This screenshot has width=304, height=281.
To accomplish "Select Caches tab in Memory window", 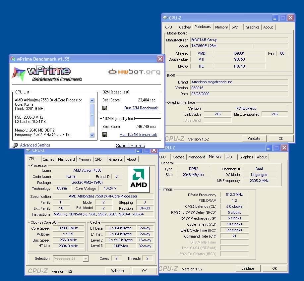I will (x=179, y=157).
